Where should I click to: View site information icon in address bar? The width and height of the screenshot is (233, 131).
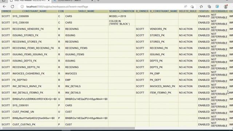tap(22, 7)
